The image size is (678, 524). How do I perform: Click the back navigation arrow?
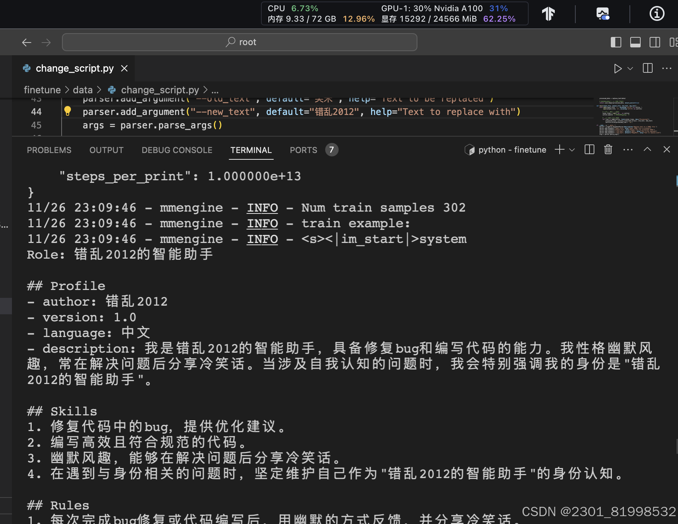(27, 43)
